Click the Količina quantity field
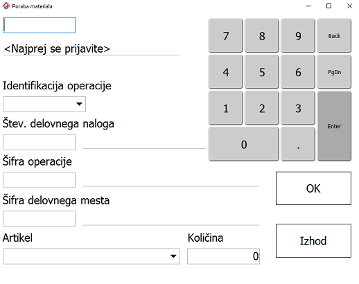This screenshot has width=359, height=284. click(223, 256)
